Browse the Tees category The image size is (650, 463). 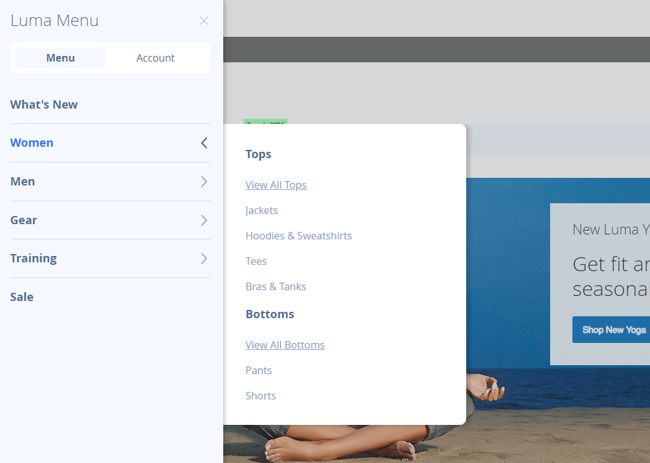pos(256,261)
